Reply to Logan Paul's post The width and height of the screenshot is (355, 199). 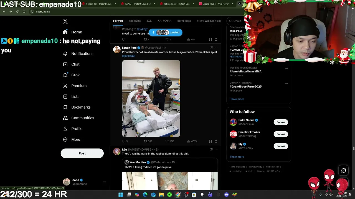[125, 141]
